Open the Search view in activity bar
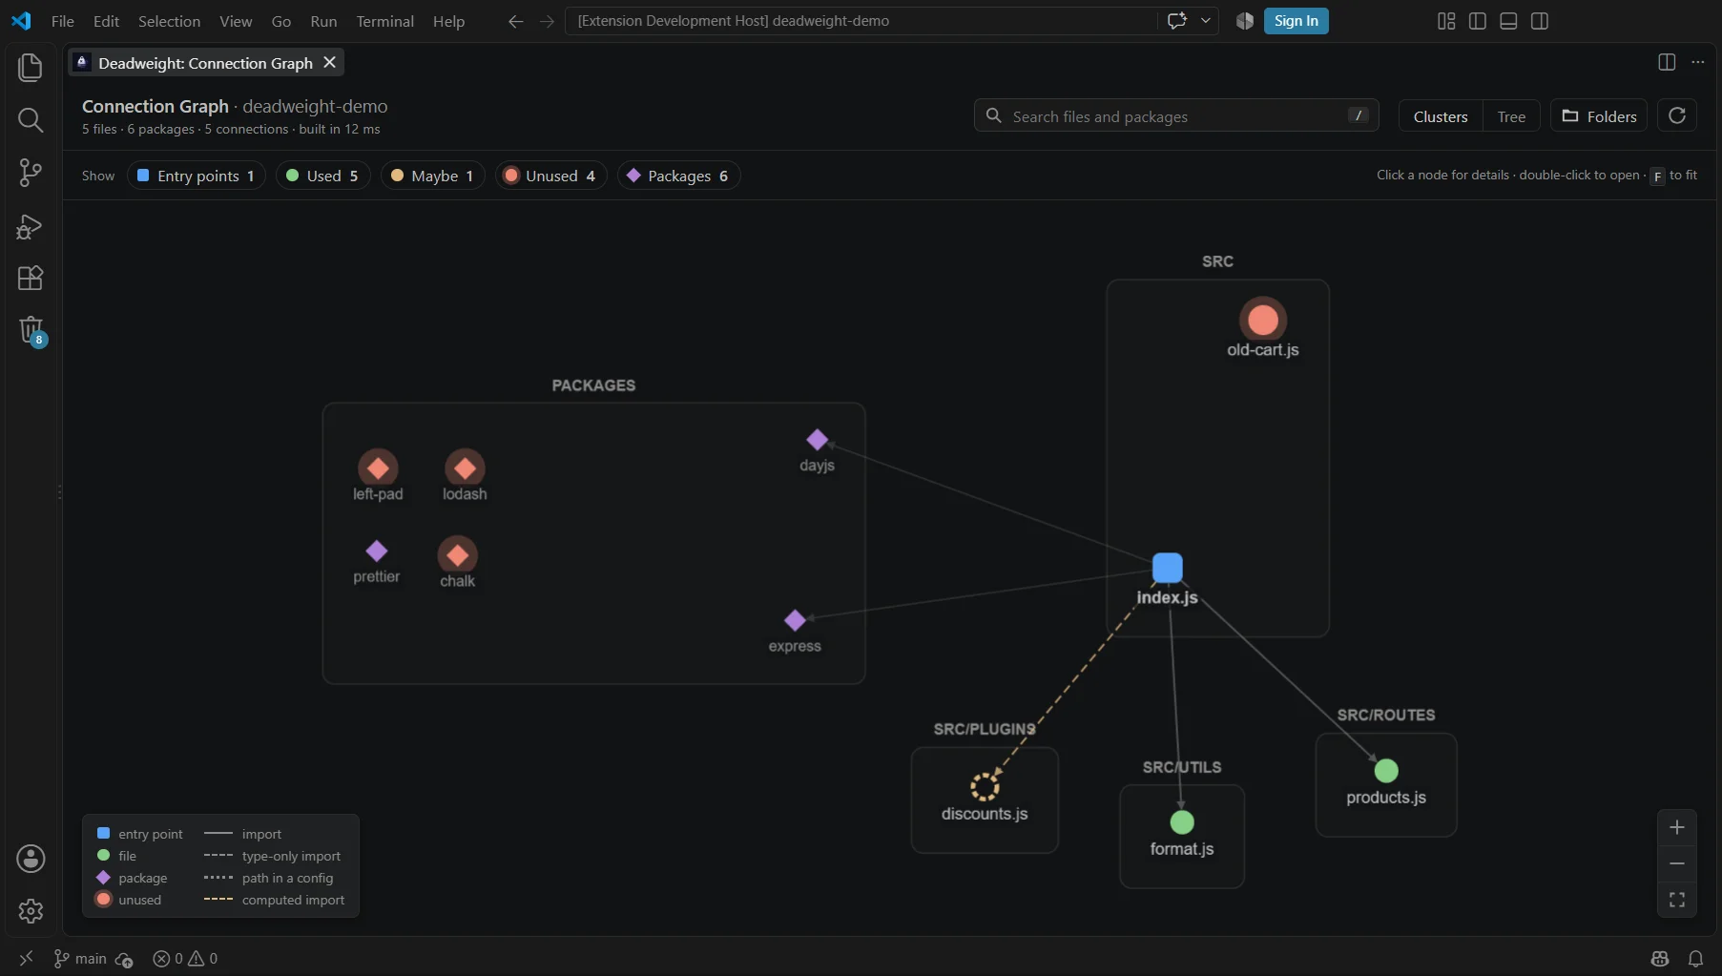Screen dimensions: 1722x976 (31, 119)
